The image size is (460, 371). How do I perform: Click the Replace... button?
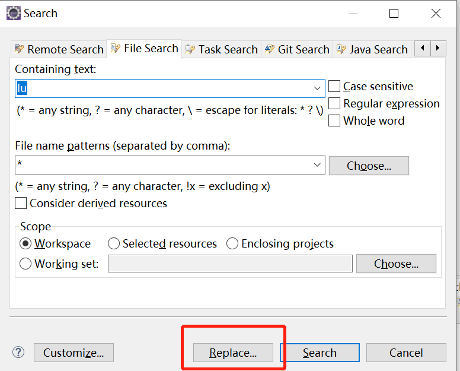pyautogui.click(x=233, y=353)
